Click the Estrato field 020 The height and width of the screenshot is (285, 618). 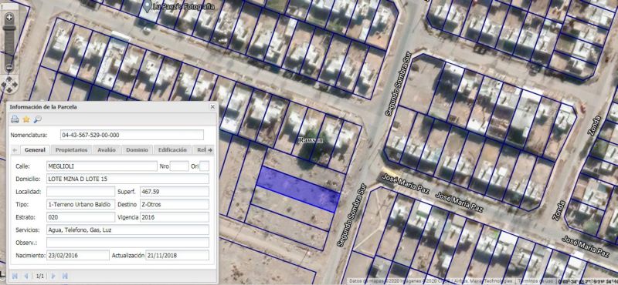pos(81,217)
